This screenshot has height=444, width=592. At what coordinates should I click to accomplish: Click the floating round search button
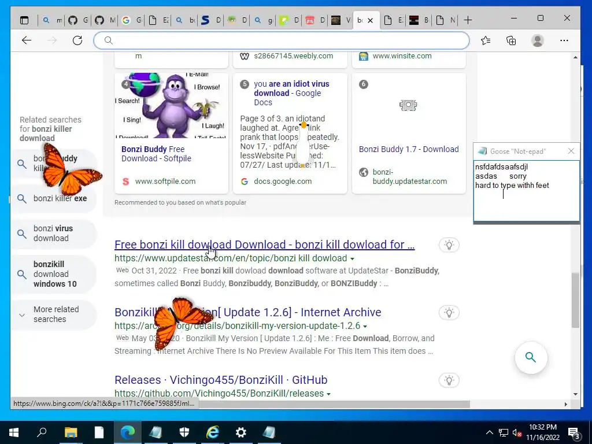[531, 357]
